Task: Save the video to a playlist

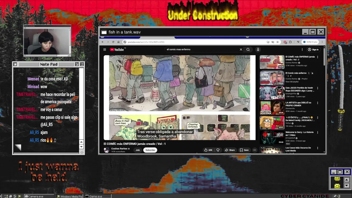Action: (x=244, y=150)
